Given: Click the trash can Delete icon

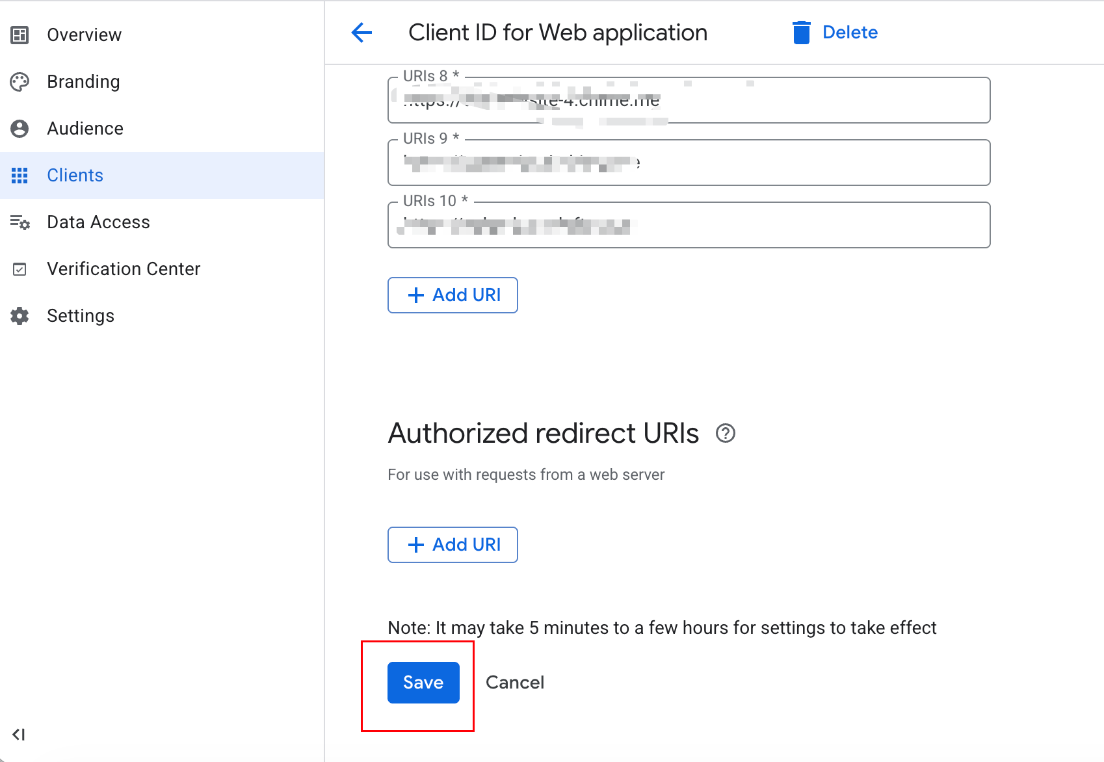Looking at the screenshot, I should [801, 33].
